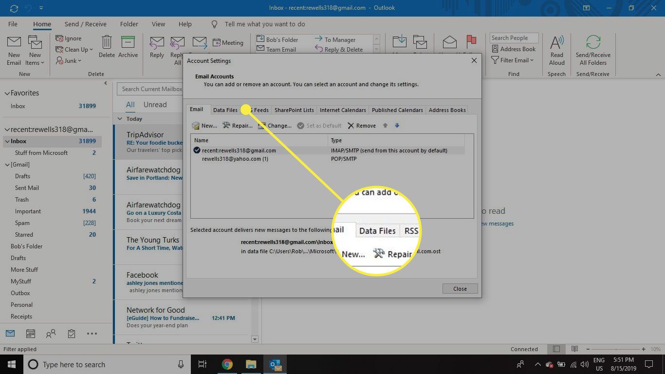
Task: Click the Ignore conversation button
Action: click(x=69, y=38)
